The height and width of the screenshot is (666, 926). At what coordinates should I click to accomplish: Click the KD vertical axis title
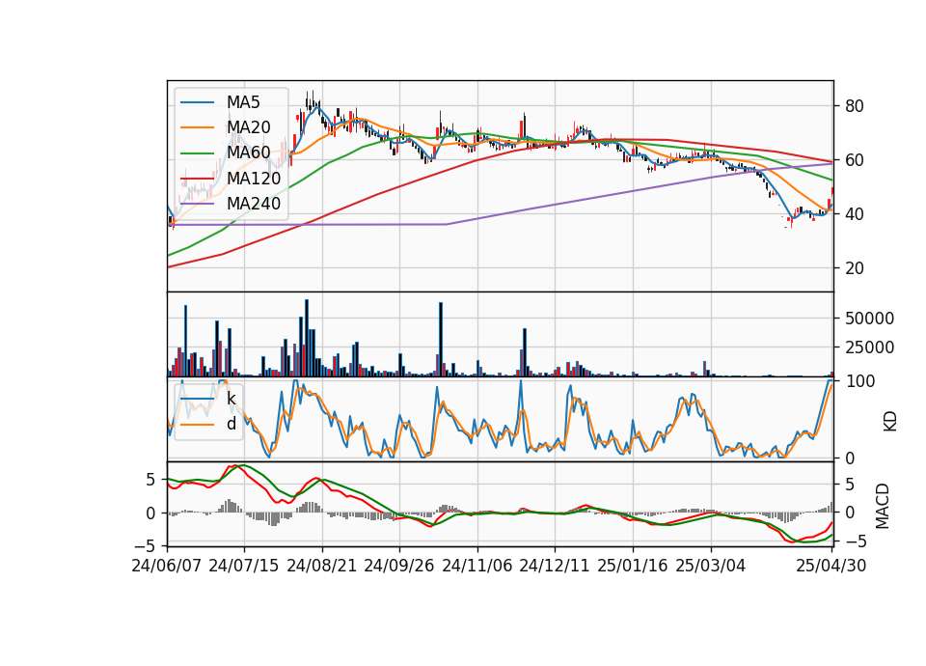coord(889,421)
